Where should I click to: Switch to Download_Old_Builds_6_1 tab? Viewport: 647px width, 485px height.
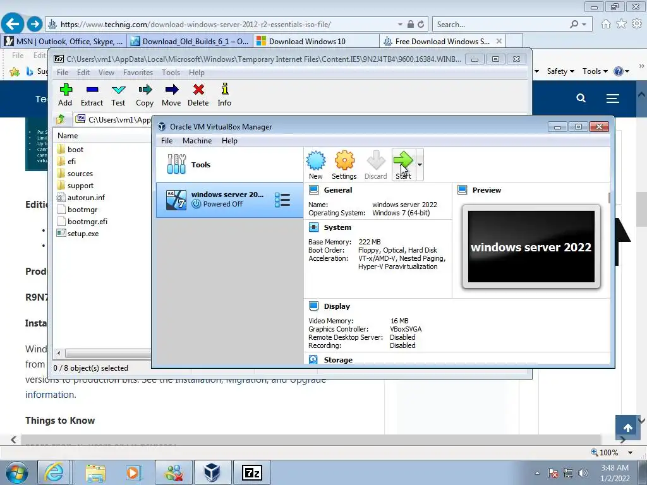(x=190, y=41)
